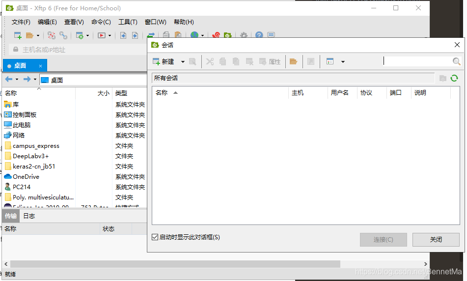Open the sessions folder icon in main toolbar
Image resolution: width=467 pixels, height=281 pixels.
click(x=29, y=35)
